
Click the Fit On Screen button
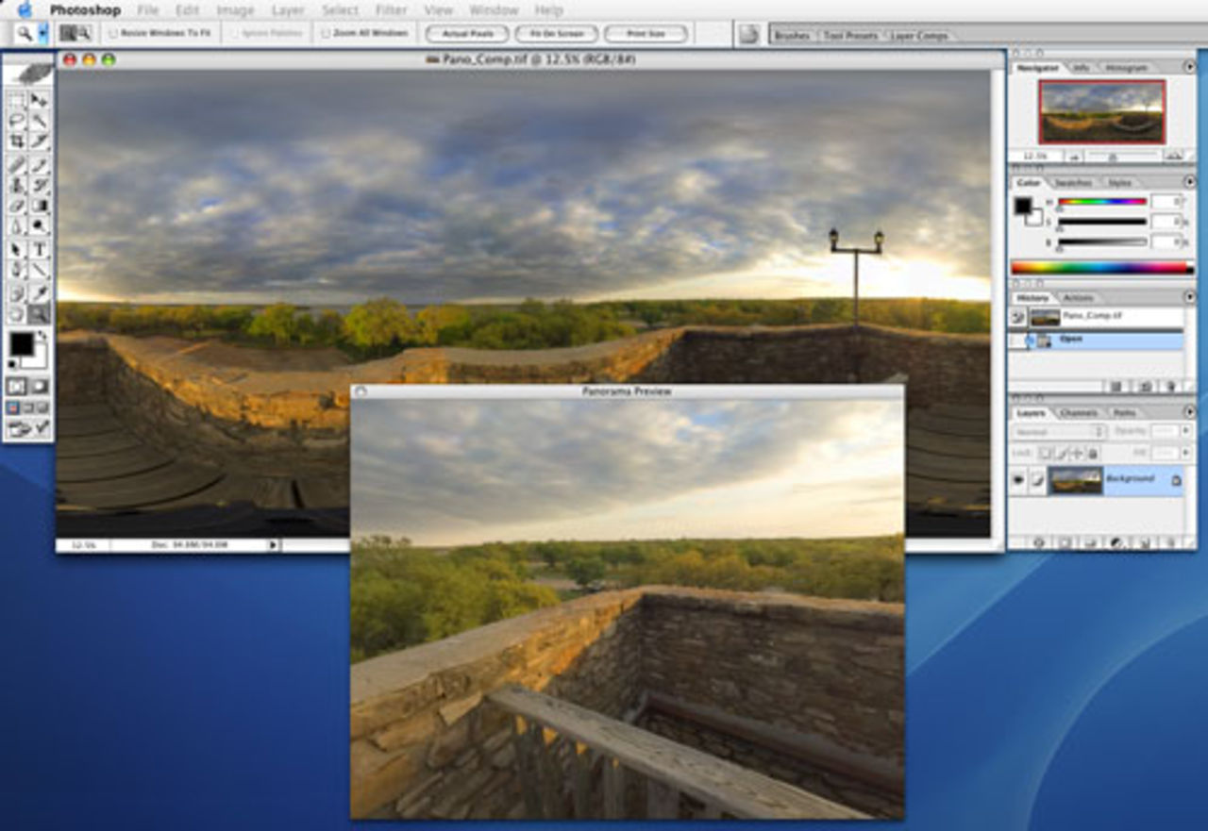[x=554, y=33]
